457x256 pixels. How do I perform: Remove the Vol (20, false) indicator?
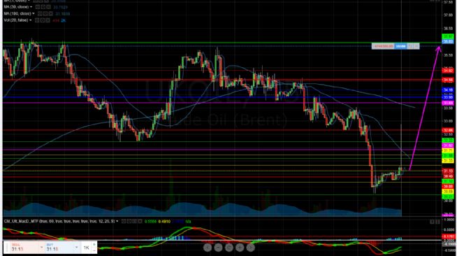pos(48,20)
